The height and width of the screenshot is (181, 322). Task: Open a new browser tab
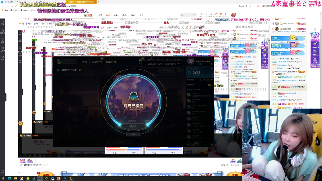[99, 2]
